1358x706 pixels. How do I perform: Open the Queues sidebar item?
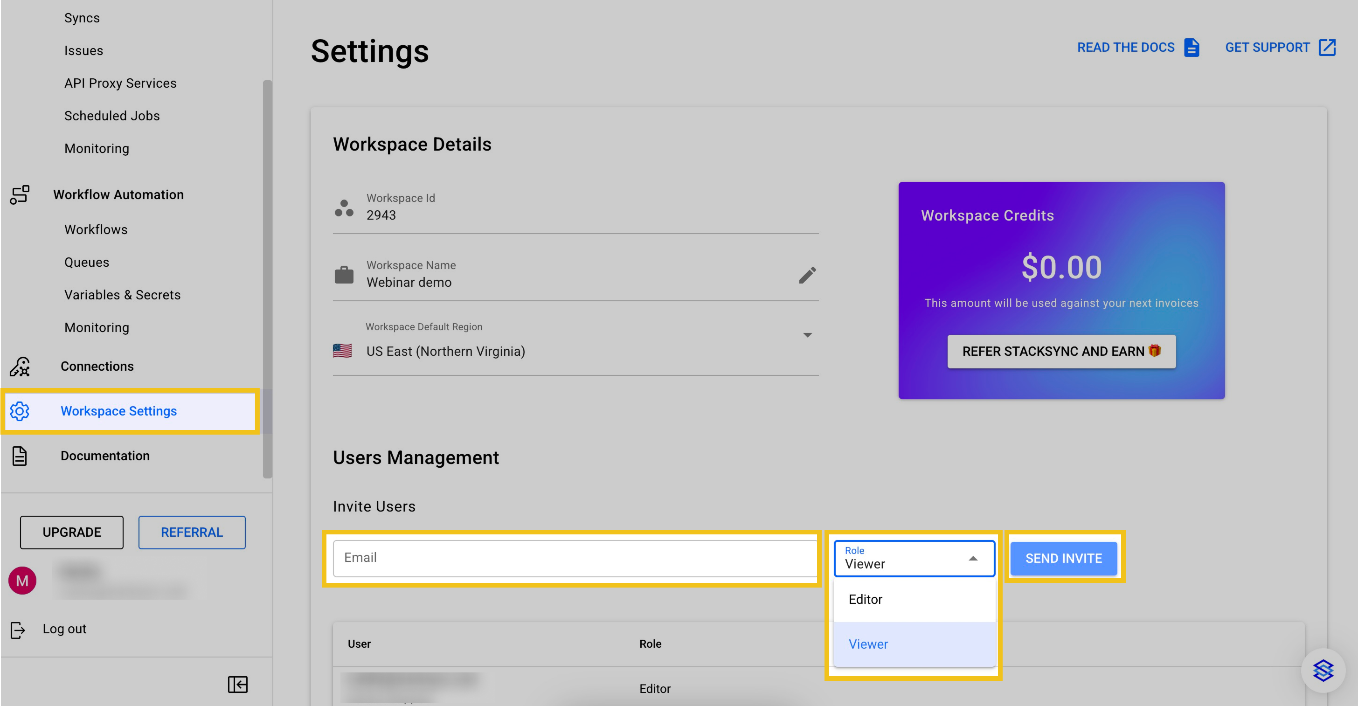pos(86,262)
